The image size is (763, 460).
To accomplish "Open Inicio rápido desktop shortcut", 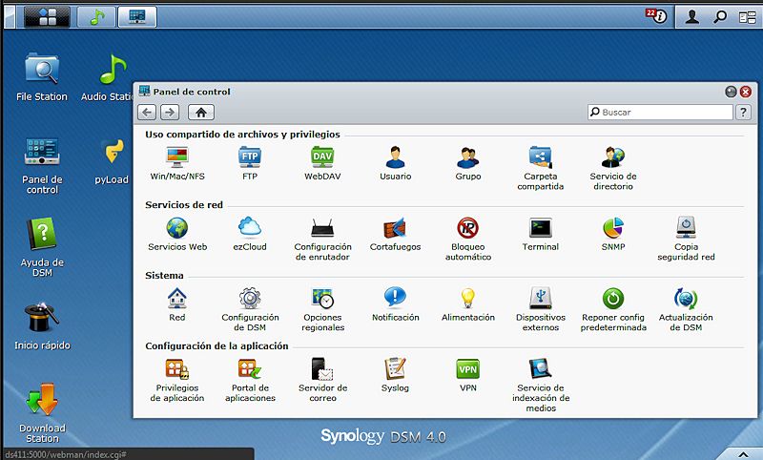I will [42, 326].
